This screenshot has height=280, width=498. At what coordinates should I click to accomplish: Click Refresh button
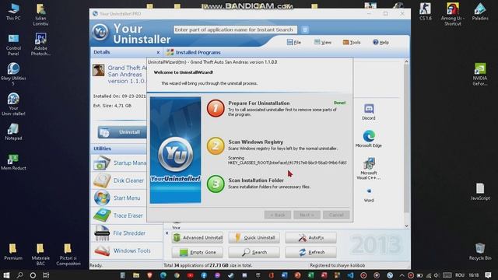coord(310,252)
